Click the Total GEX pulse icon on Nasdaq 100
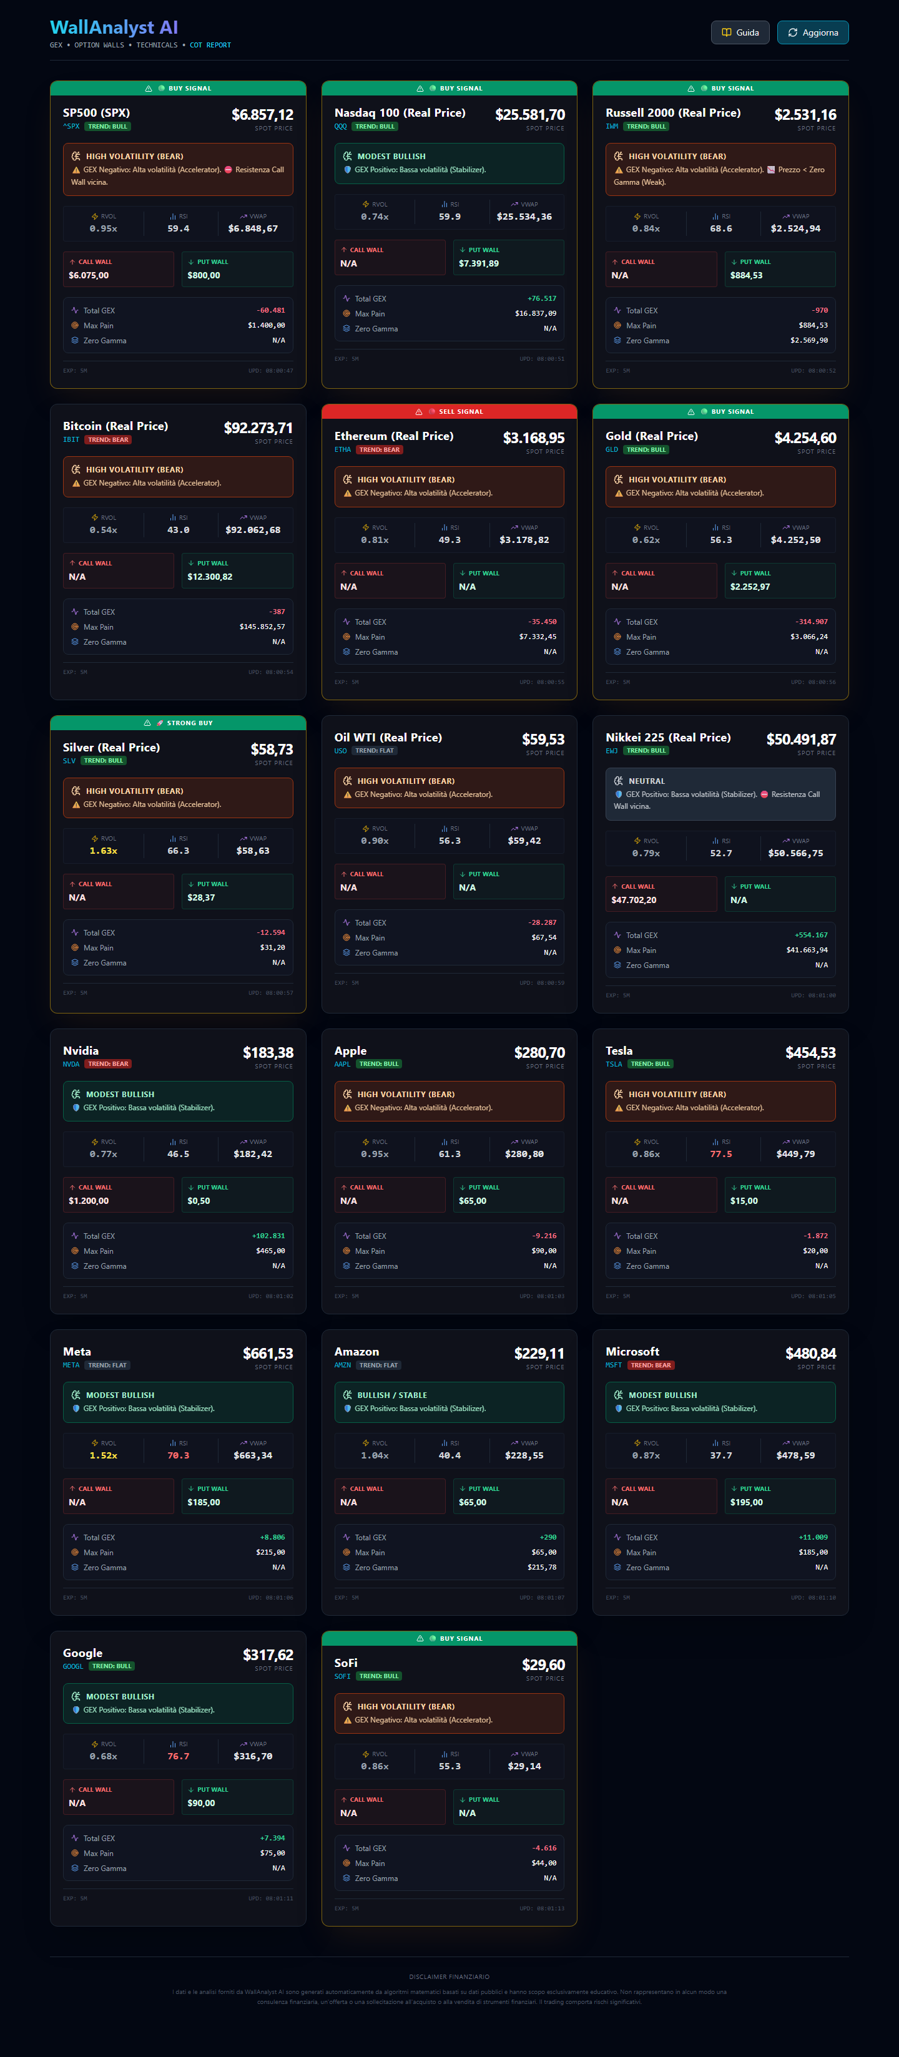 [346, 299]
